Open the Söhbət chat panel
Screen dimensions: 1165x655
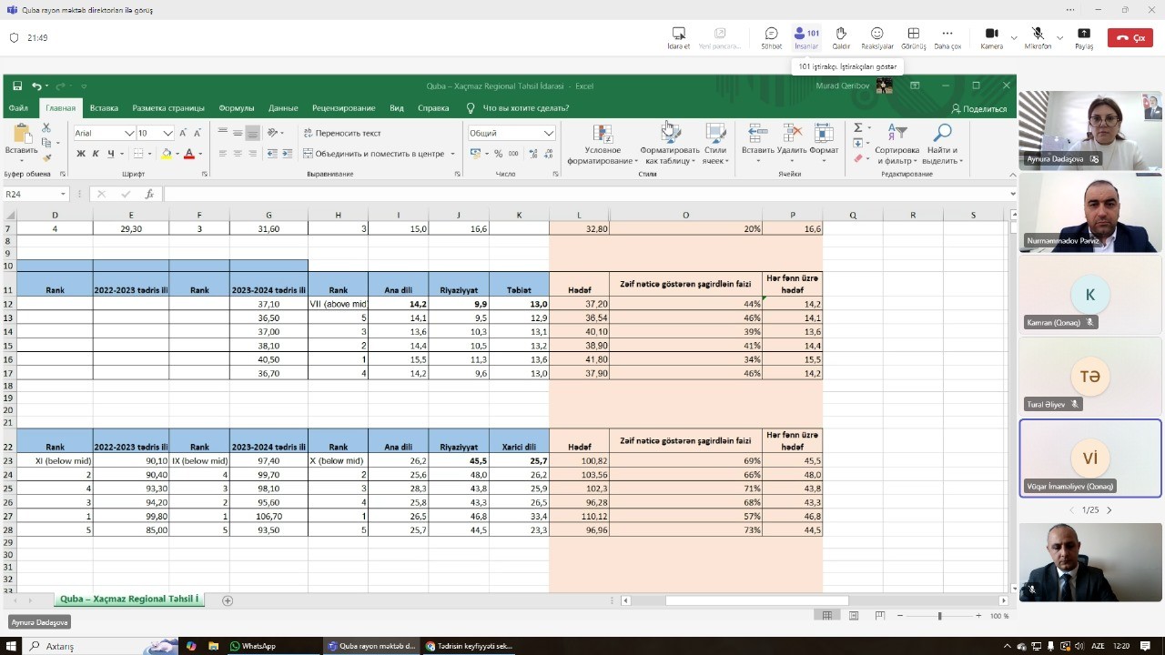coord(771,37)
